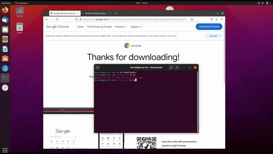Launch Thunderbird Mail from the dock
Screen dimensions: 273x154
click(5, 20)
